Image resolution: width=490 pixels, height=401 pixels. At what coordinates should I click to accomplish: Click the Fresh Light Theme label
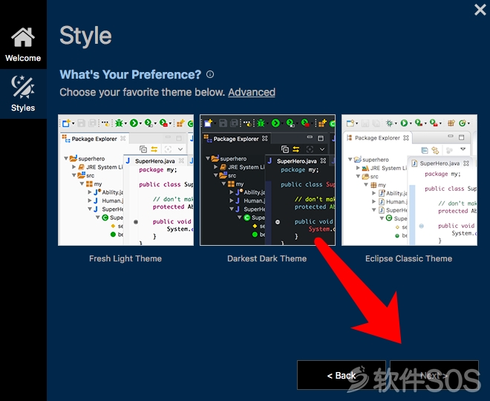pos(125,258)
